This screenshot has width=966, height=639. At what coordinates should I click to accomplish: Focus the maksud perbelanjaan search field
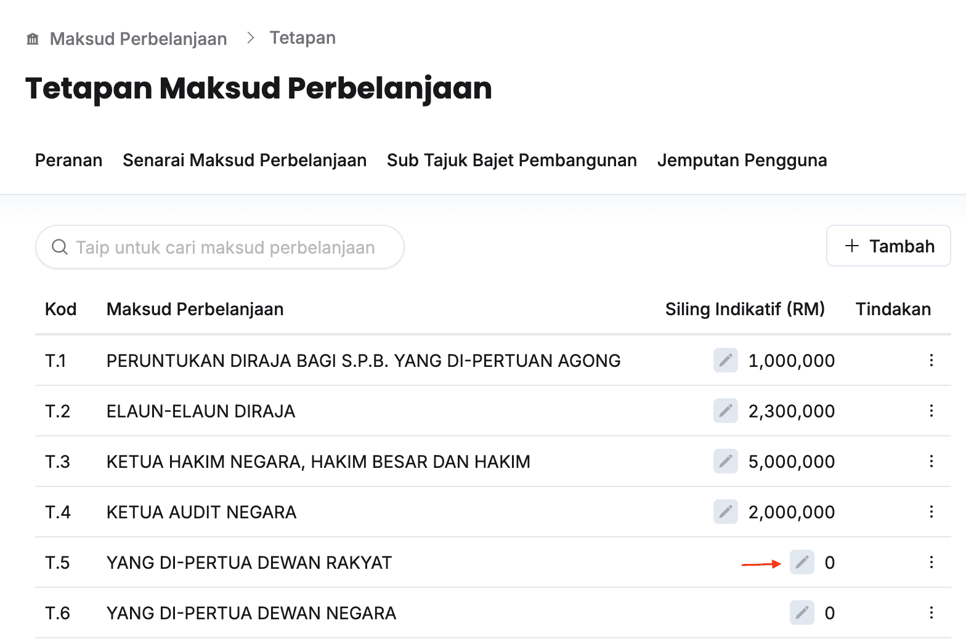coord(225,247)
